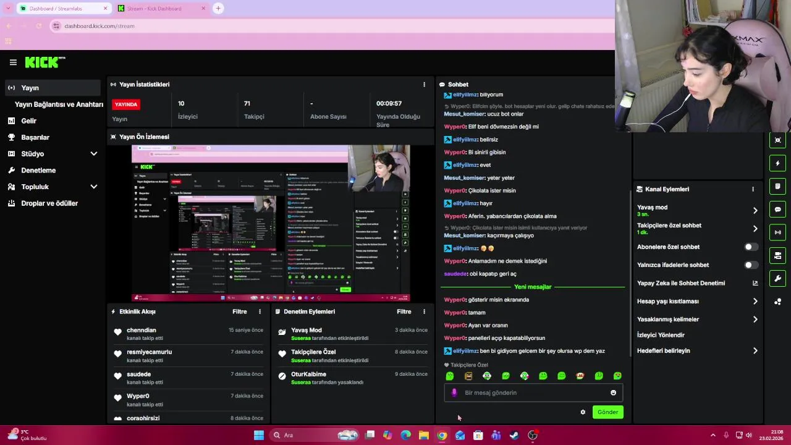Click chenndian in Etkinlik Akışı
Screen dimensions: 791x445
tap(142, 331)
